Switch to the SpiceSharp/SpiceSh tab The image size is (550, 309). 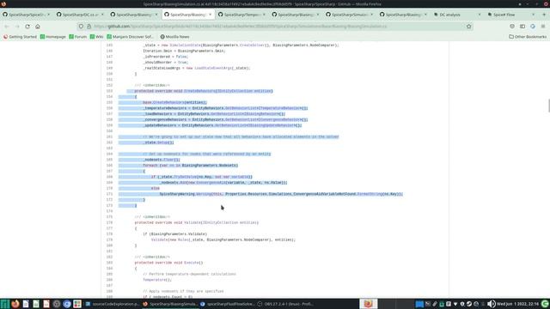[x=27, y=15]
